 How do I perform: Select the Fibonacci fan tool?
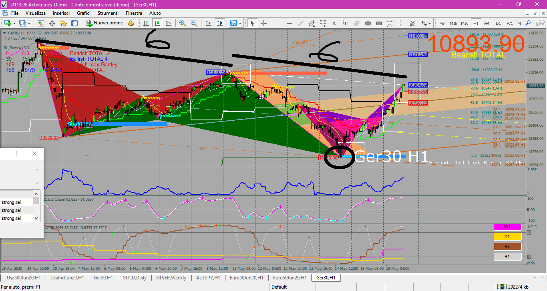click(412, 23)
